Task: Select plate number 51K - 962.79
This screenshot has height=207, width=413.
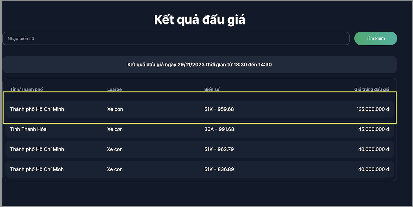Action: click(219, 149)
